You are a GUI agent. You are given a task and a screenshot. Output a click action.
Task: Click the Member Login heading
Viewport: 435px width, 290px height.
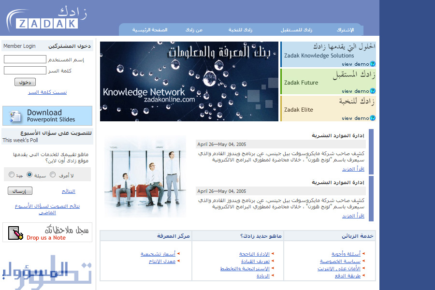(x=19, y=46)
